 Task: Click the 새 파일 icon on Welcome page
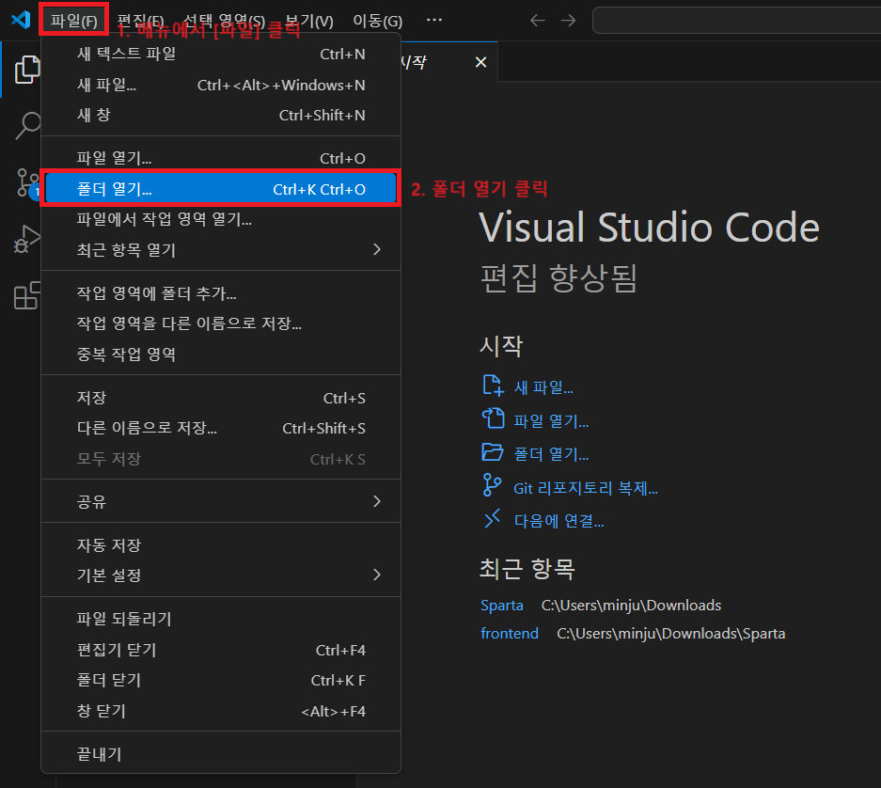493,386
